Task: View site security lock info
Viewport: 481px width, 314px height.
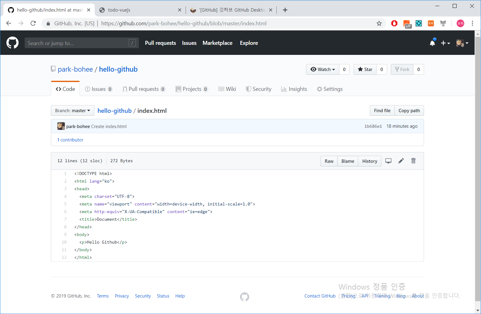Action: click(48, 23)
